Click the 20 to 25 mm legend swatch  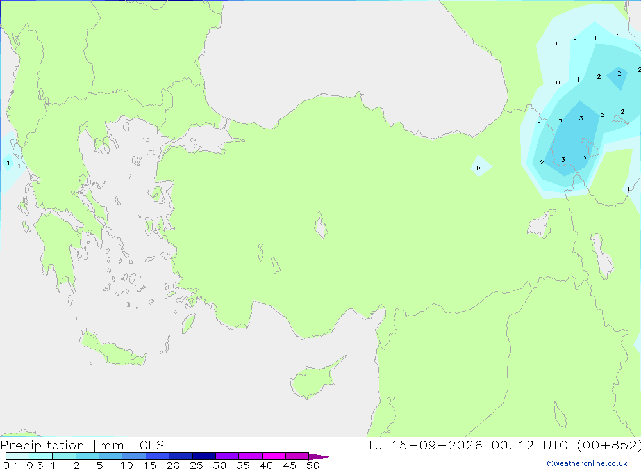tap(181, 456)
